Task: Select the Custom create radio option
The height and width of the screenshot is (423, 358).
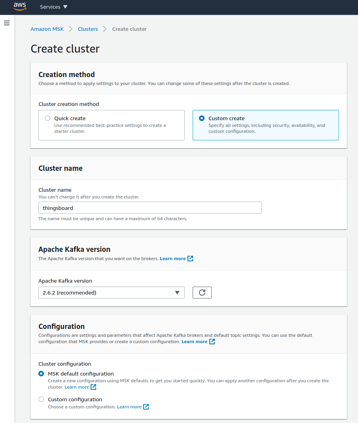Action: [x=202, y=118]
